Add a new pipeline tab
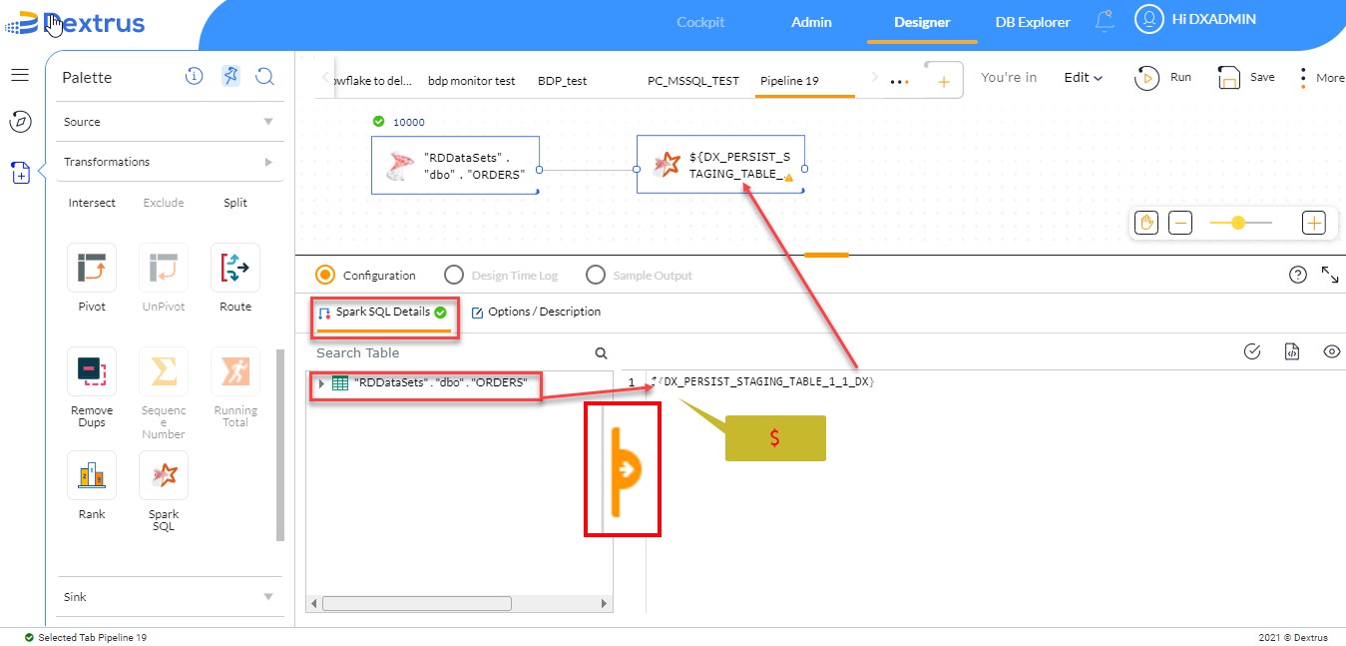 (943, 81)
